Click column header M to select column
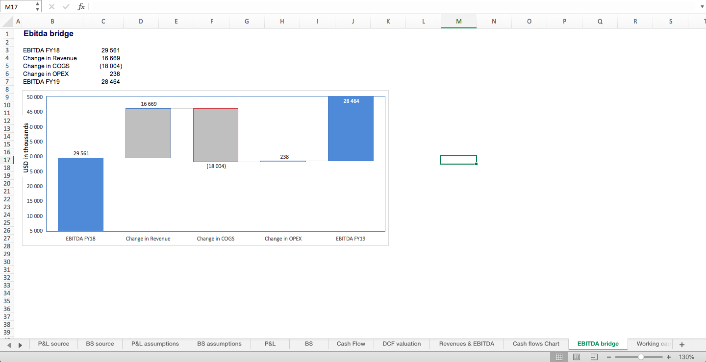 click(x=458, y=21)
